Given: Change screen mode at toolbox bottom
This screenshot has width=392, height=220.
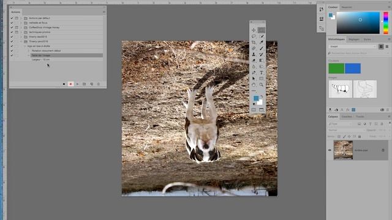Looking at the screenshot, I should (x=262, y=110).
